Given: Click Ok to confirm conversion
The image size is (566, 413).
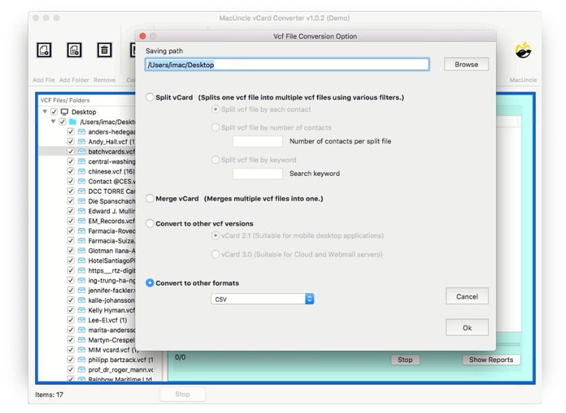Looking at the screenshot, I should point(467,327).
